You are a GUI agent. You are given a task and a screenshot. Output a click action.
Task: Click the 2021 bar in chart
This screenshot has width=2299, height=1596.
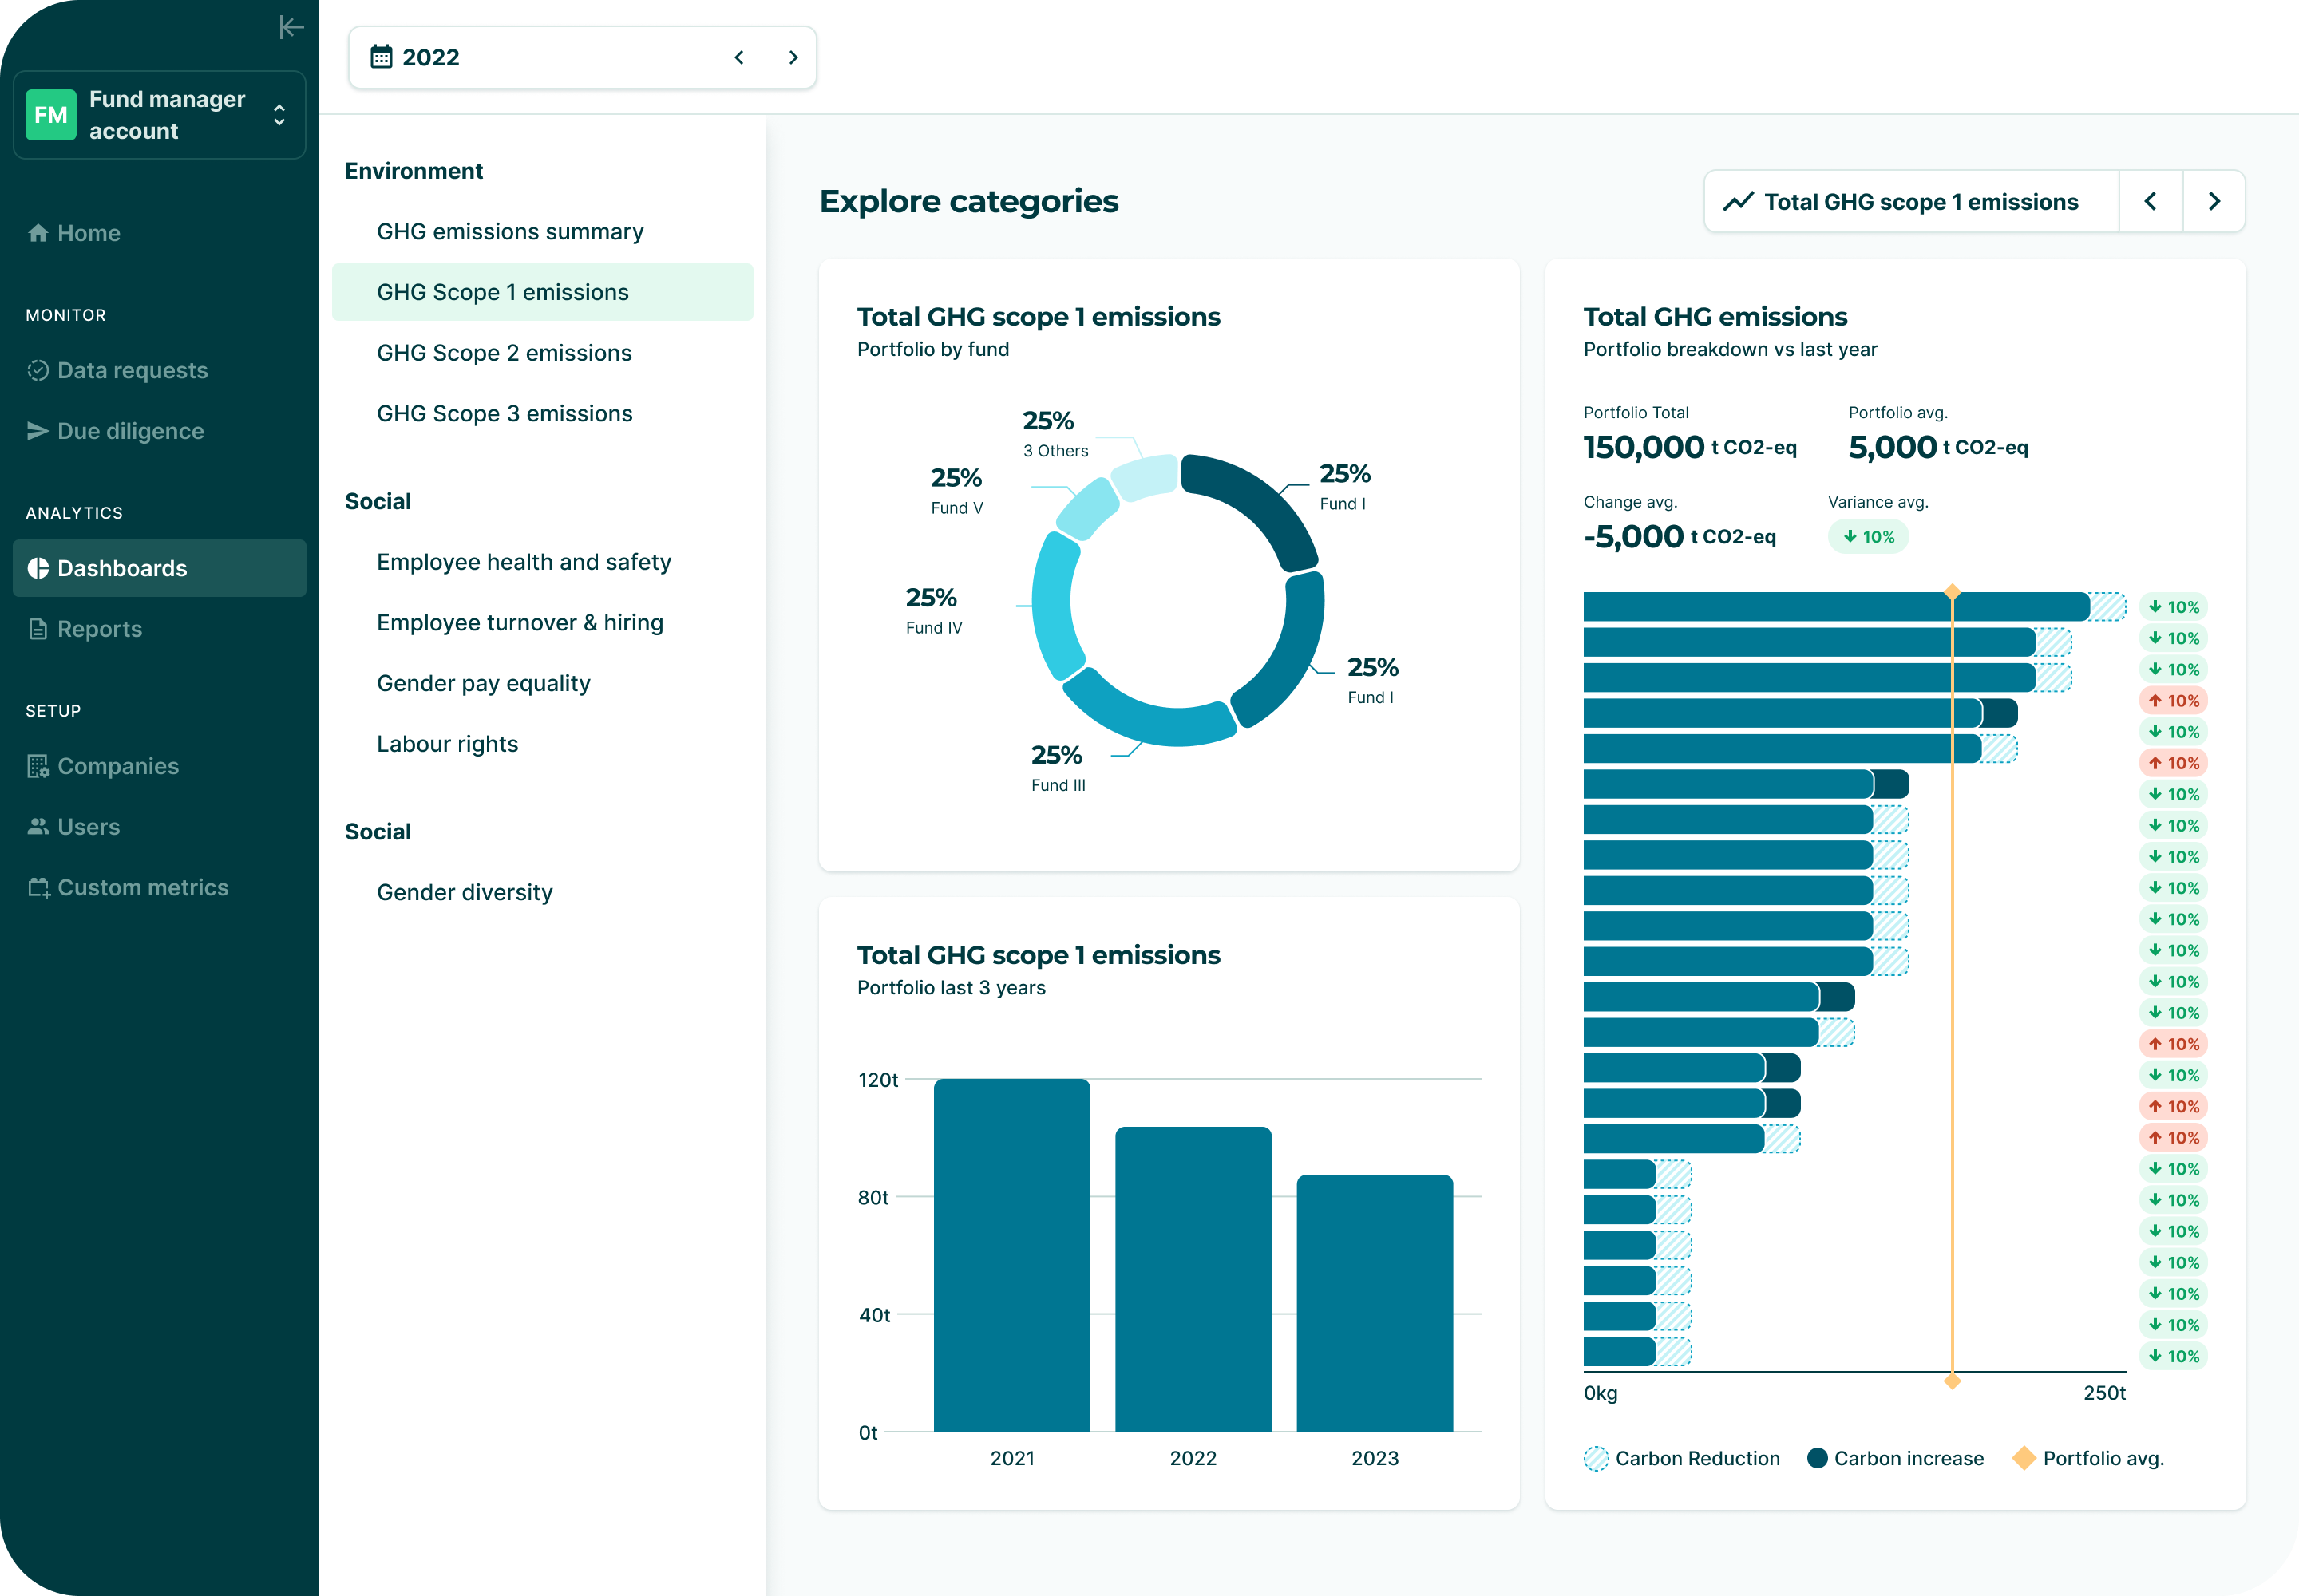tap(1011, 1255)
